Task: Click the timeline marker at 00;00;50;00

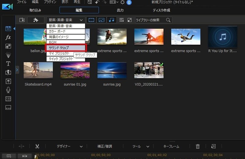Action: [101, 155]
